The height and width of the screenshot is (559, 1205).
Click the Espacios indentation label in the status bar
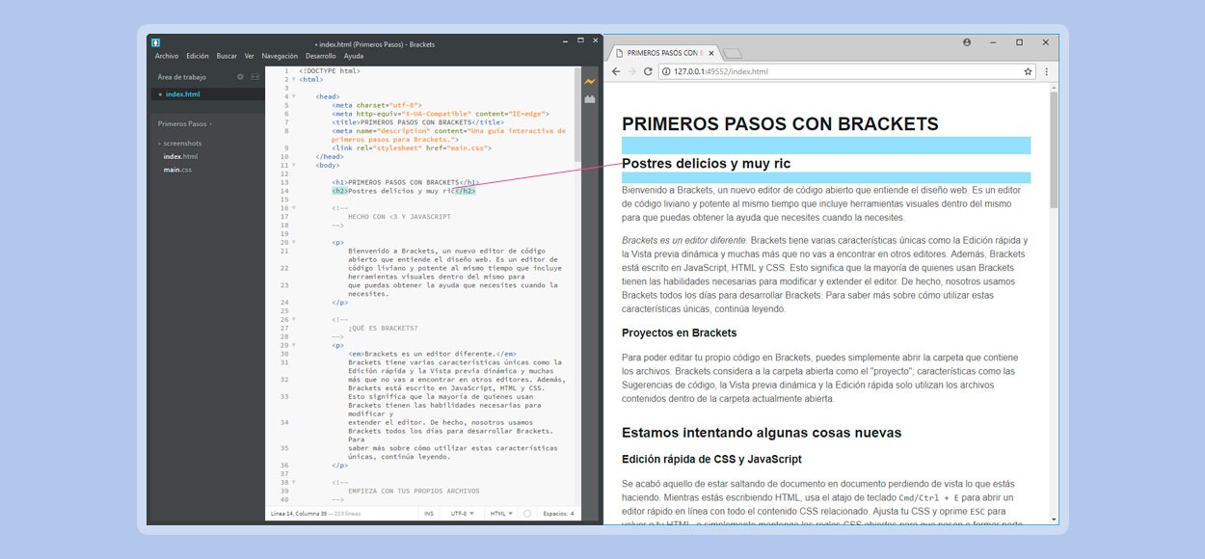point(555,514)
